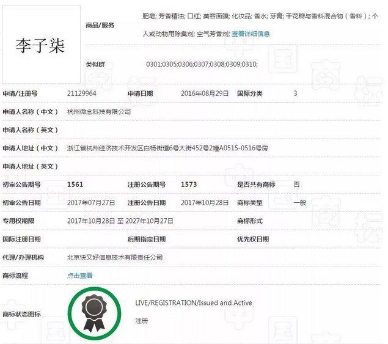The width and height of the screenshot is (388, 344).
Task: Click the 申请人名称（英文） label
Action: tap(30, 130)
